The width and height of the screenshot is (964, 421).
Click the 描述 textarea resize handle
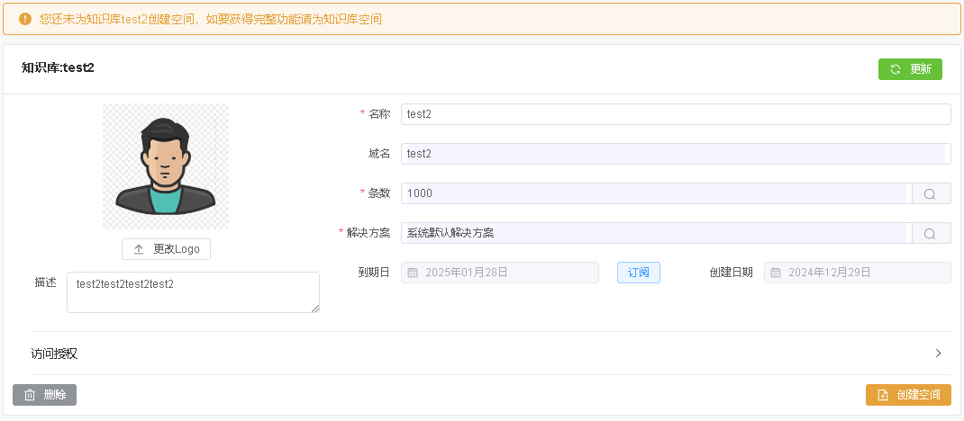pyautogui.click(x=314, y=309)
